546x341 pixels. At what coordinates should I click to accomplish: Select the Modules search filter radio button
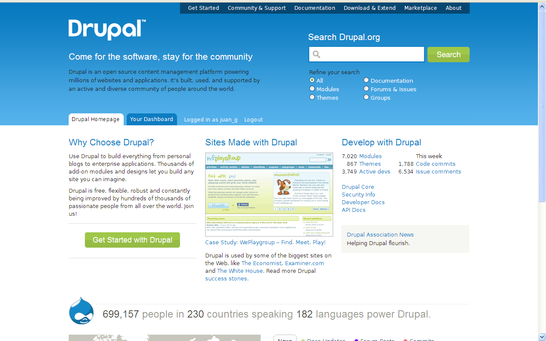312,89
